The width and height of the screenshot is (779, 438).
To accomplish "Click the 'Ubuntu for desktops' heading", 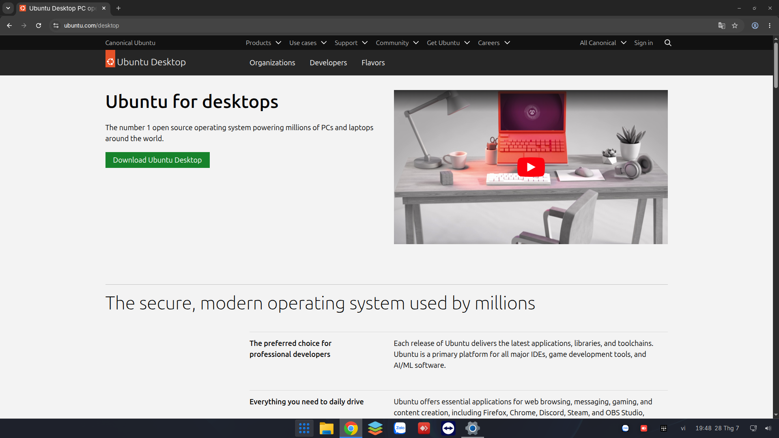I will click(192, 101).
